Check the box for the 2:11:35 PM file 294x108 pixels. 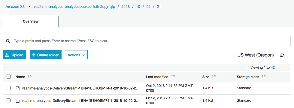tap(9, 88)
